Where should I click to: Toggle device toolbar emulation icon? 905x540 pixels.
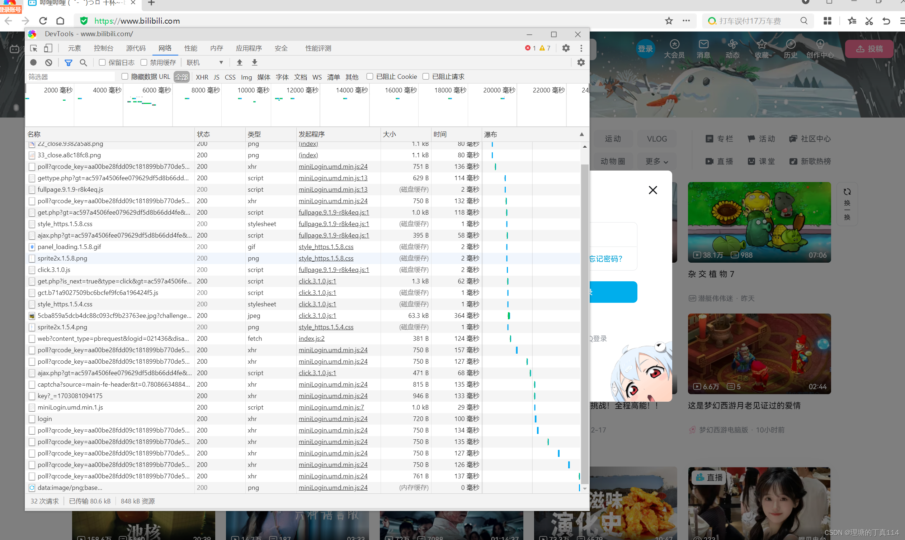(48, 48)
